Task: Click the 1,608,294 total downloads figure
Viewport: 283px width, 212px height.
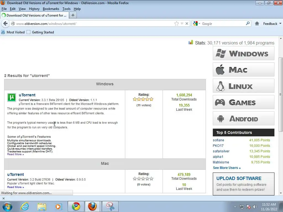Action: (184, 95)
